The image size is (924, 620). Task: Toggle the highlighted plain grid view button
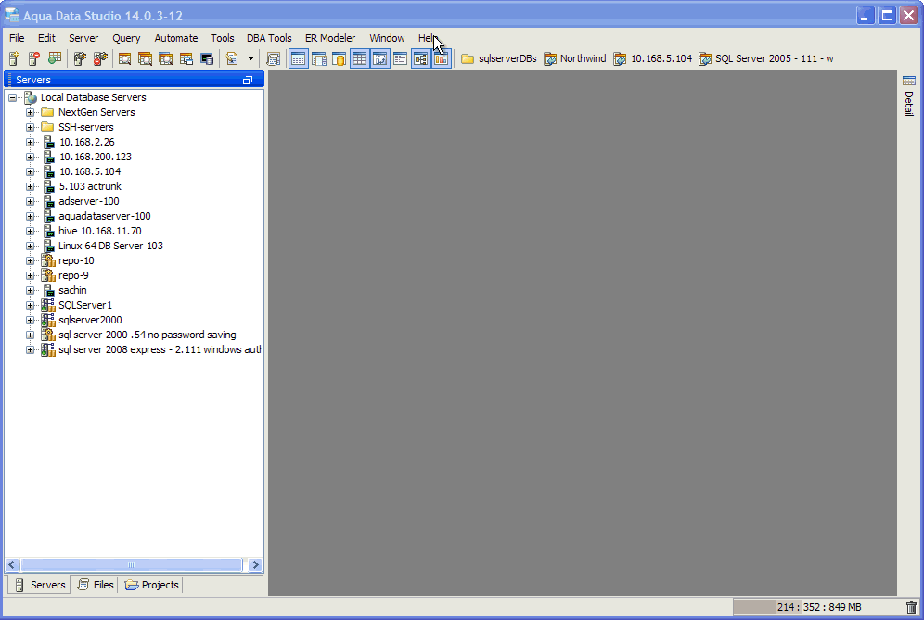(x=359, y=58)
